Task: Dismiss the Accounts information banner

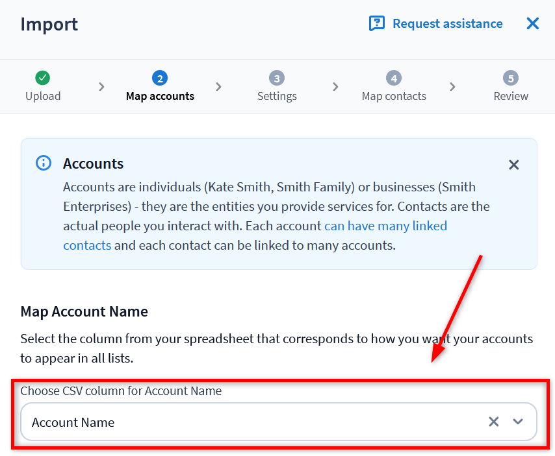Action: pos(513,165)
